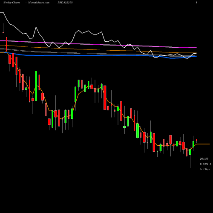Image resolution: width=213 pixels, height=213 pixels.
Task: Click the 'in 1 Days' label
Action: [204, 169]
